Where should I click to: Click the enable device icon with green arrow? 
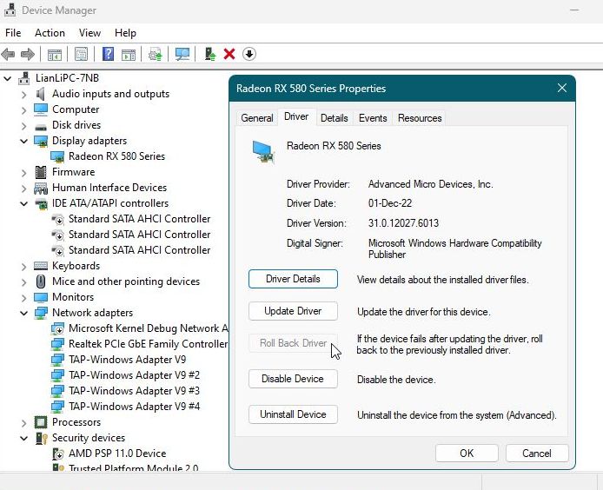(210, 54)
